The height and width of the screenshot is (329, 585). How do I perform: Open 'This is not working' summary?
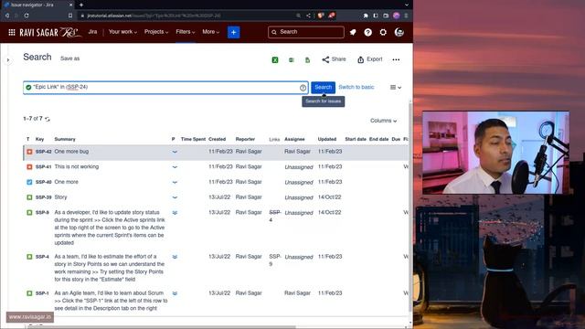click(77, 166)
